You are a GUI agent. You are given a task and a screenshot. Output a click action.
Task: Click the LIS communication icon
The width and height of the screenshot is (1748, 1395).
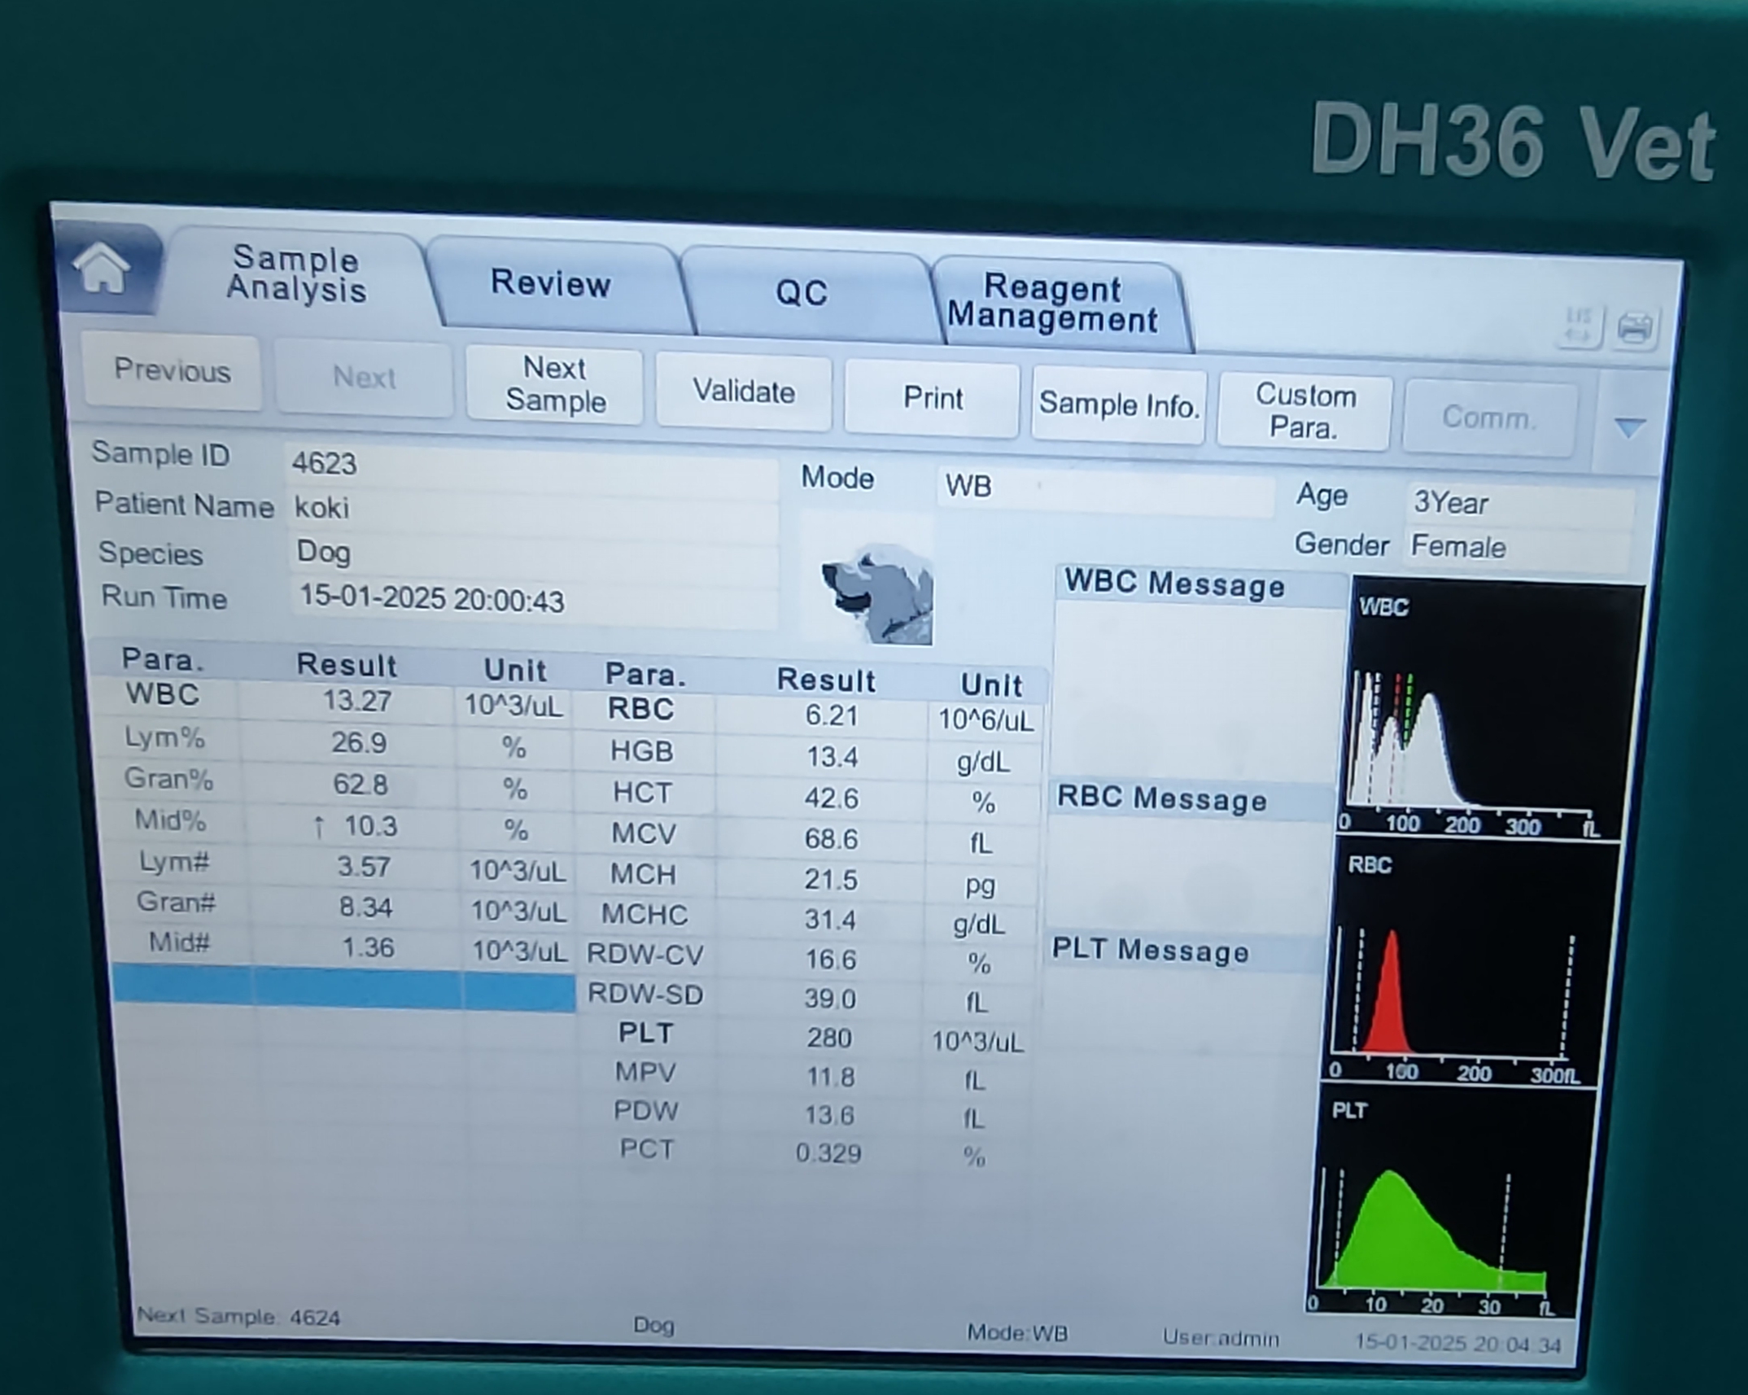[1579, 325]
